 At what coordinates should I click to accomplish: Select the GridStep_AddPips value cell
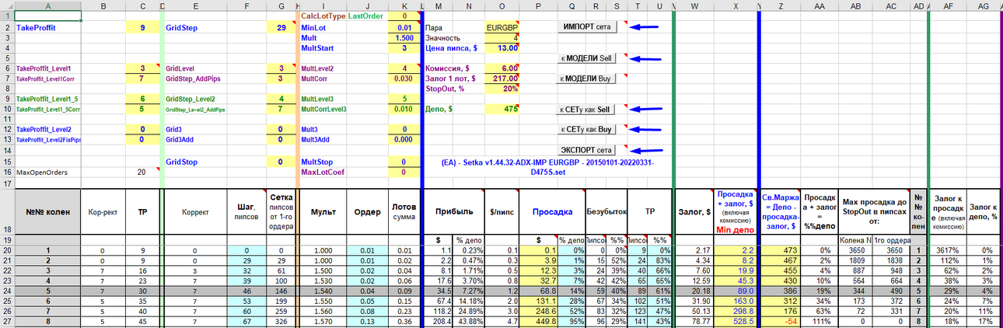pos(280,79)
